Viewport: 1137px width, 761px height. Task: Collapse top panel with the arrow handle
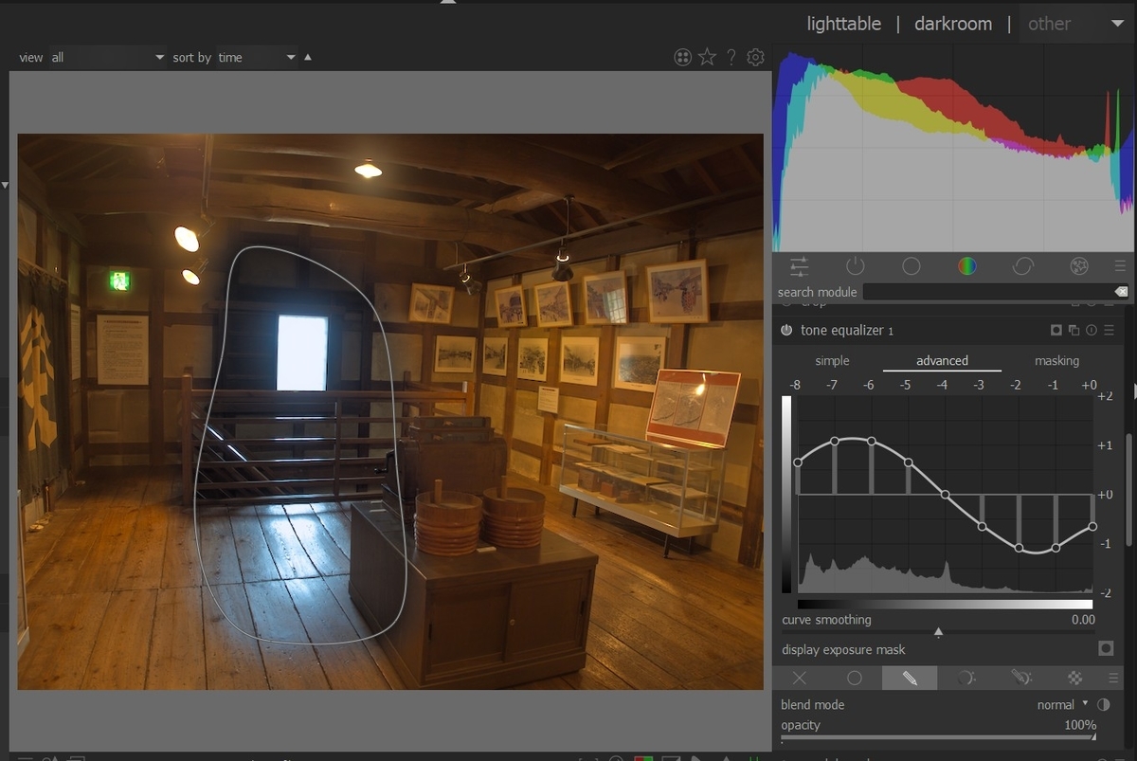click(448, 3)
